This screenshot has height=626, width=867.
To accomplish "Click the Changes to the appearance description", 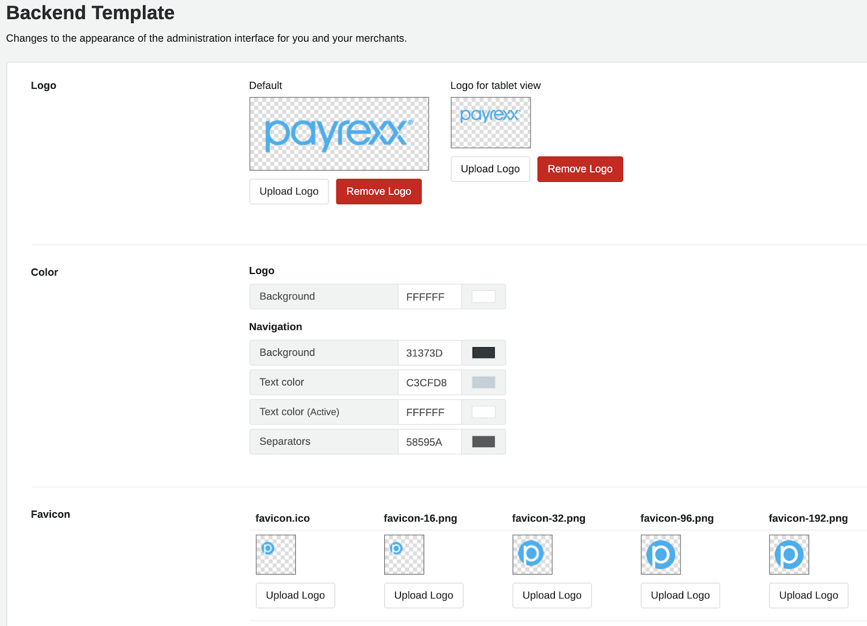I will tap(206, 38).
